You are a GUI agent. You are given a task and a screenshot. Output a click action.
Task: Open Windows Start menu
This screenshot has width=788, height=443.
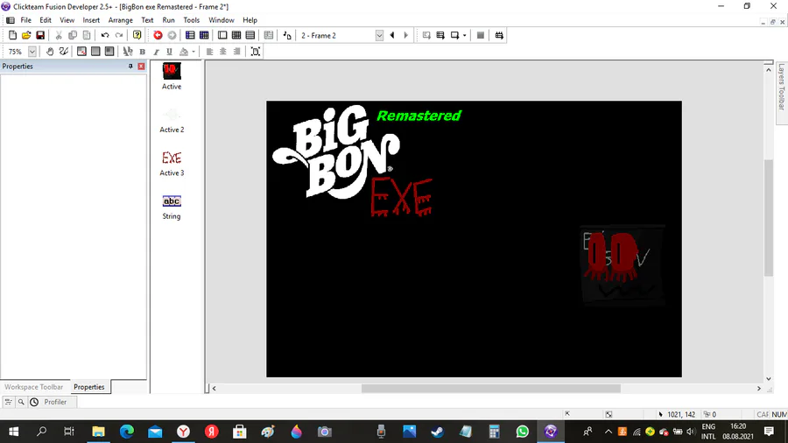[13, 432]
